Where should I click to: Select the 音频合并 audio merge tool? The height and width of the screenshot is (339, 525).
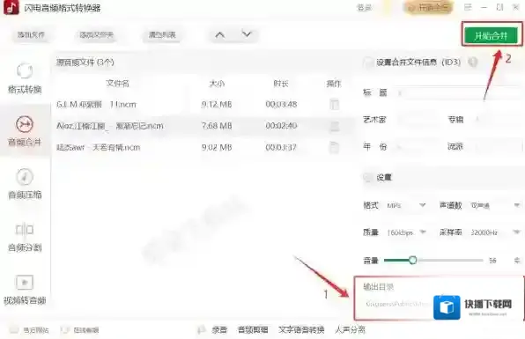pos(25,131)
